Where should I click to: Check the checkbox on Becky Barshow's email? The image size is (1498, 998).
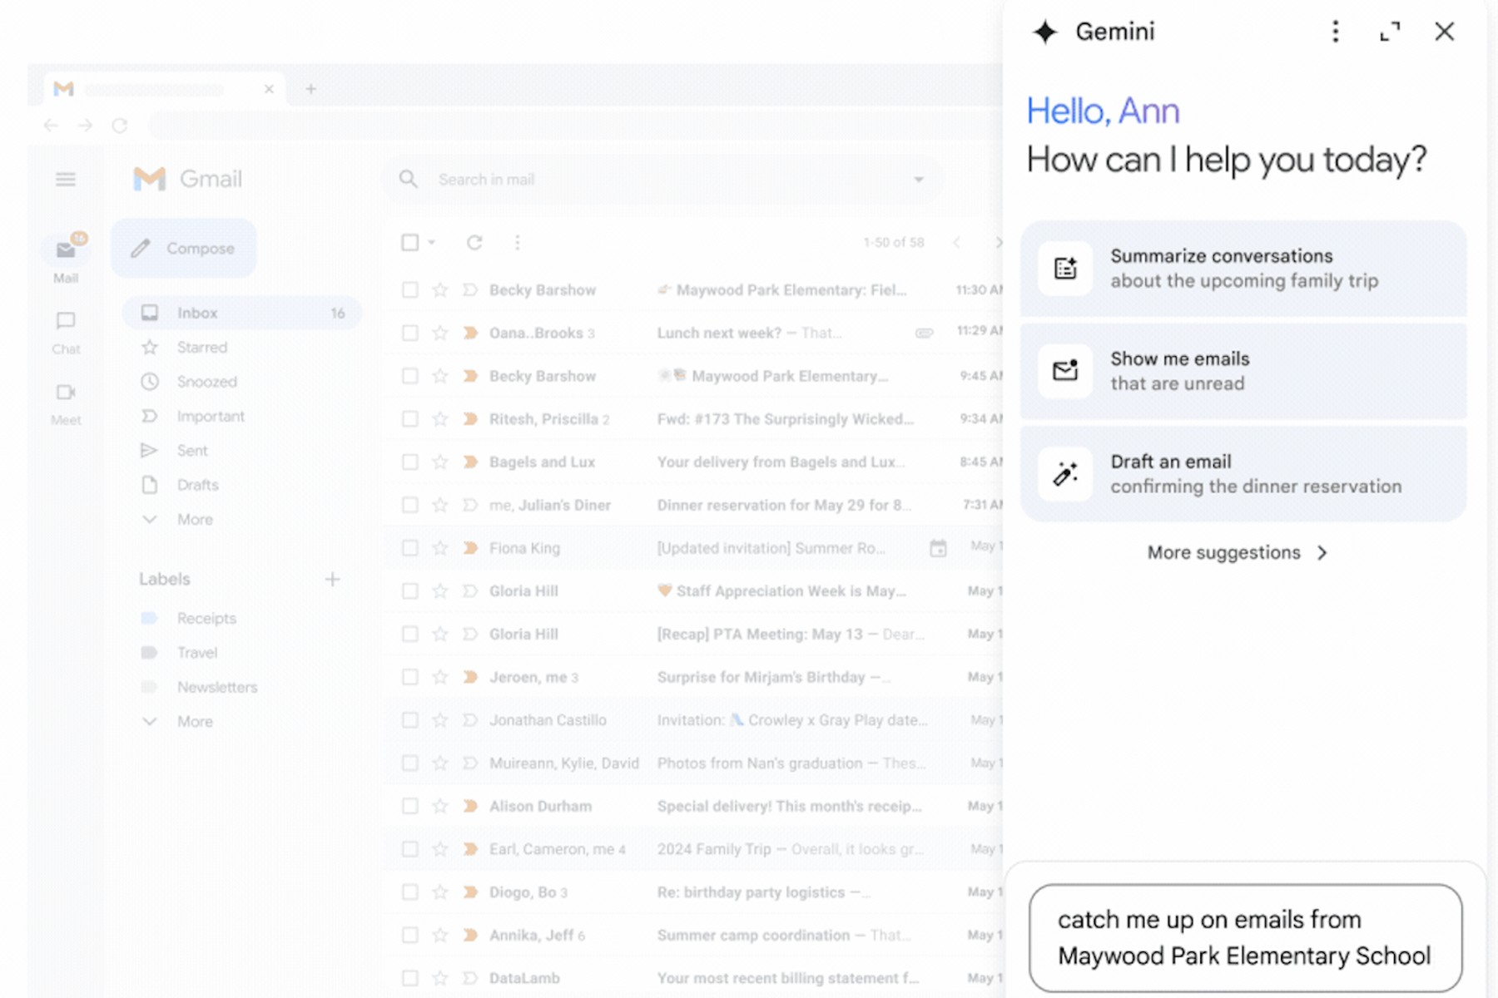coord(410,289)
